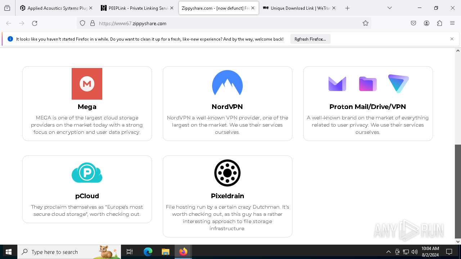
Task: Click the Firefox taskbar icon
Action: [x=183, y=252]
